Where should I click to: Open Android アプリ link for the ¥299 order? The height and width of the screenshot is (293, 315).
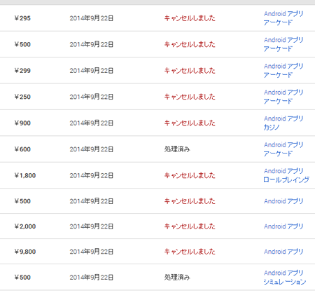tap(283, 66)
